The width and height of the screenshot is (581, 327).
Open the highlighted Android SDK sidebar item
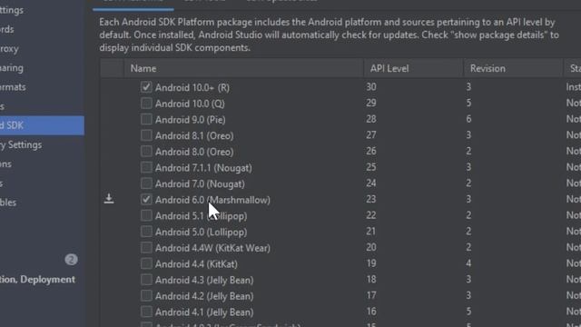coord(42,125)
